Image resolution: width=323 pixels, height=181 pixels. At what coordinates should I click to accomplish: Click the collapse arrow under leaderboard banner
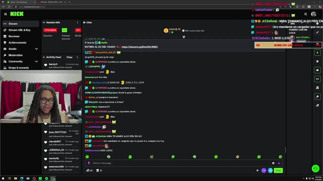pyautogui.click(x=184, y=37)
